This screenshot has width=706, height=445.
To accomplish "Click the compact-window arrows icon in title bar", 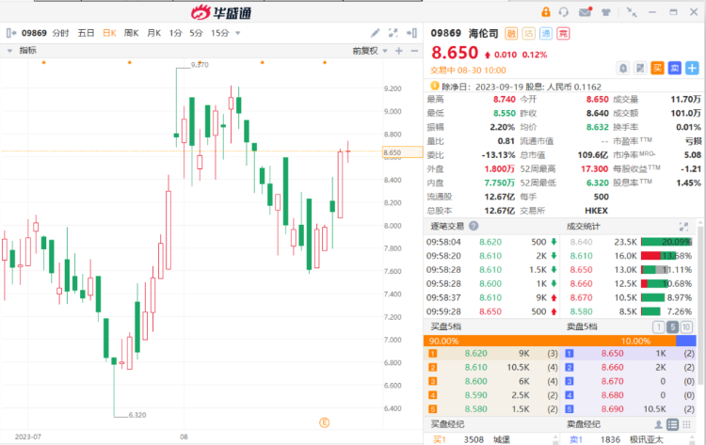I will pyautogui.click(x=632, y=12).
